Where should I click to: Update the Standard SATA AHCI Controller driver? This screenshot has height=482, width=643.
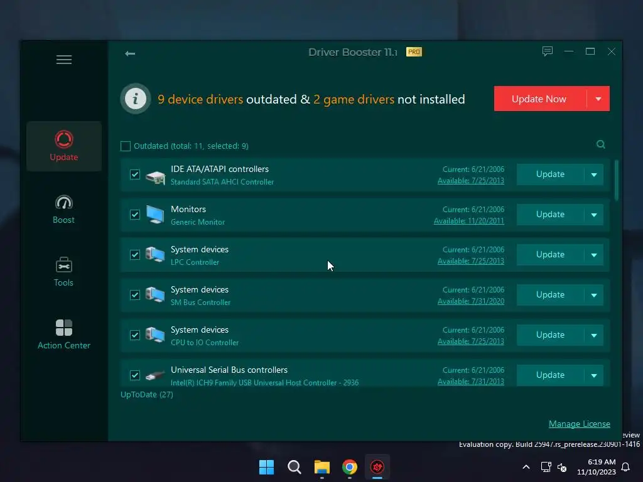[x=550, y=174]
